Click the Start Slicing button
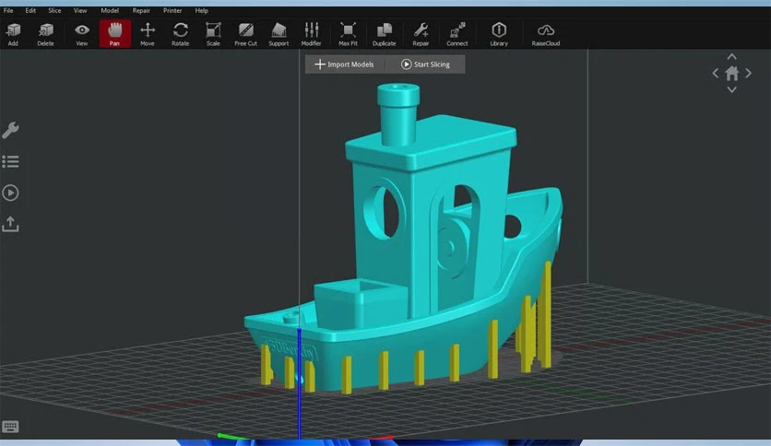Screen dimensions: 771x446 [426, 65]
